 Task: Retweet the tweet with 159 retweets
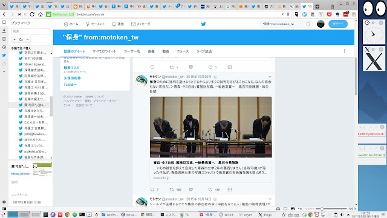click(x=172, y=190)
